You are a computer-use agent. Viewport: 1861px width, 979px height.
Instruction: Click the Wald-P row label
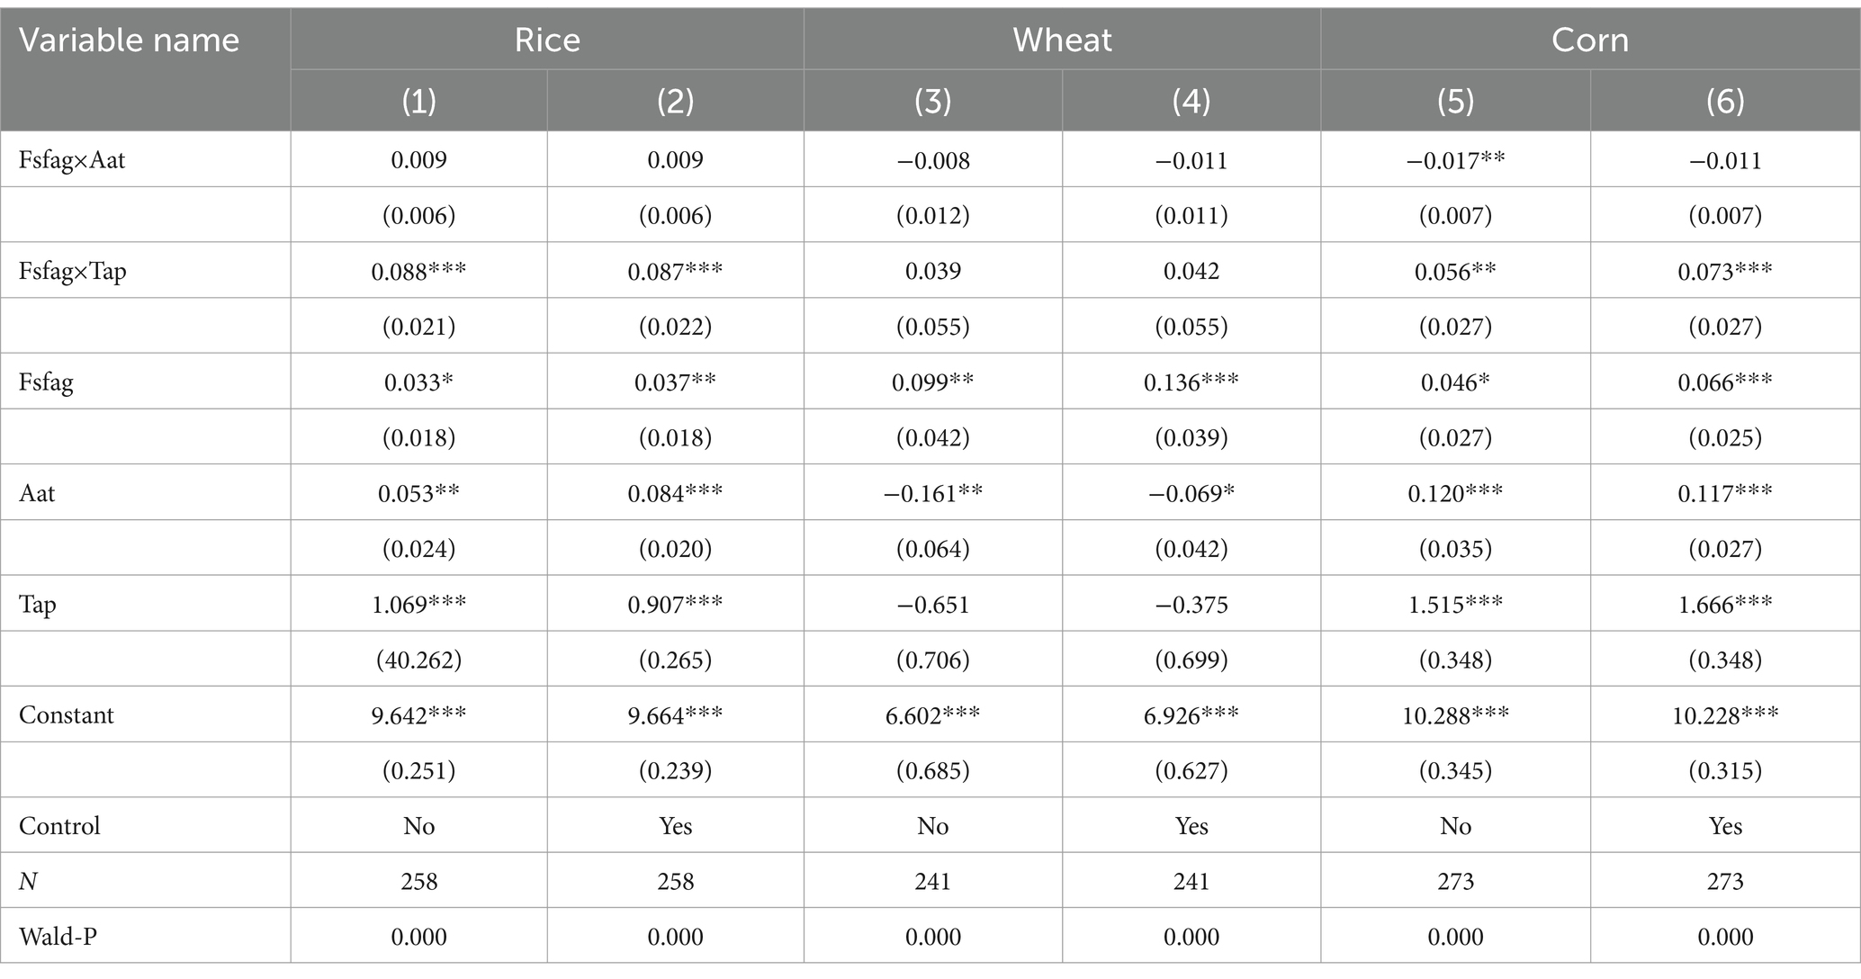58,937
